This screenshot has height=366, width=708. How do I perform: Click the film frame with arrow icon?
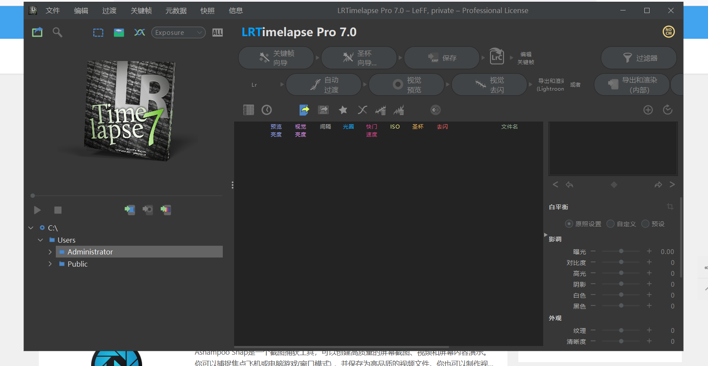tap(323, 110)
